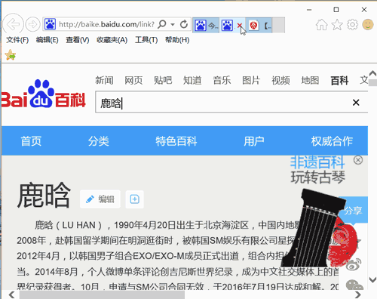Image resolution: width=377 pixels, height=299 pixels.
Task: Click the horizontal scrollbar thumb
Action: (102, 294)
